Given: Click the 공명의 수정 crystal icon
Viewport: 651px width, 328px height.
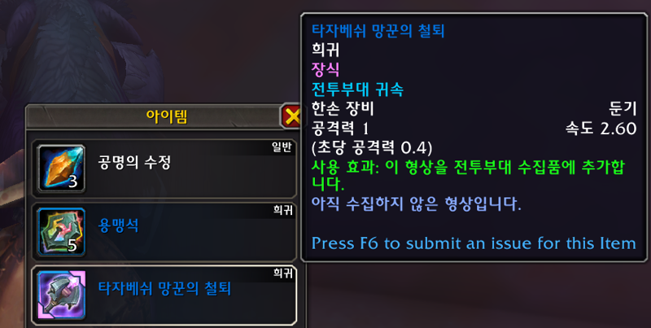Looking at the screenshot, I should pyautogui.click(x=62, y=168).
